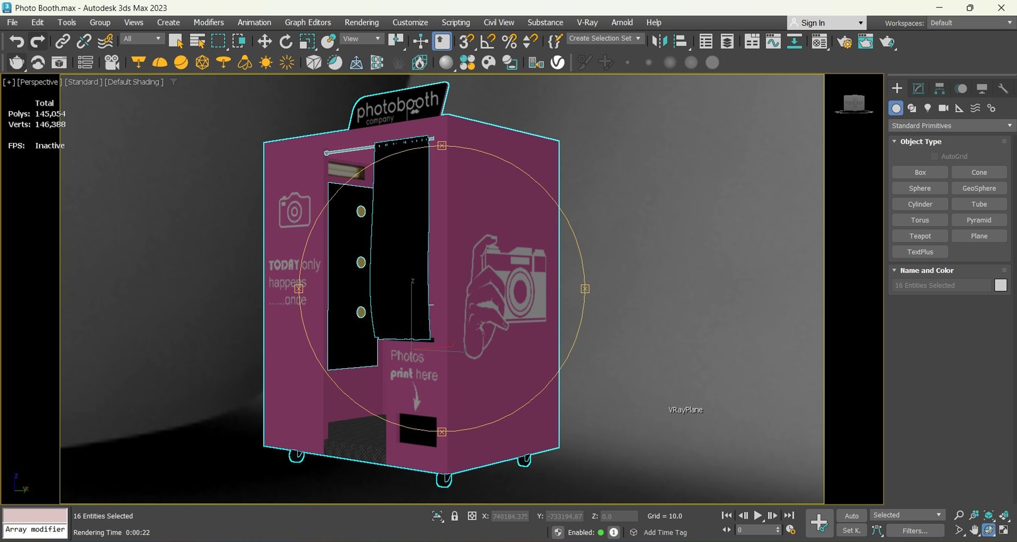Choose the Select and Move tool
Viewport: 1017px width, 542px height.
click(264, 41)
